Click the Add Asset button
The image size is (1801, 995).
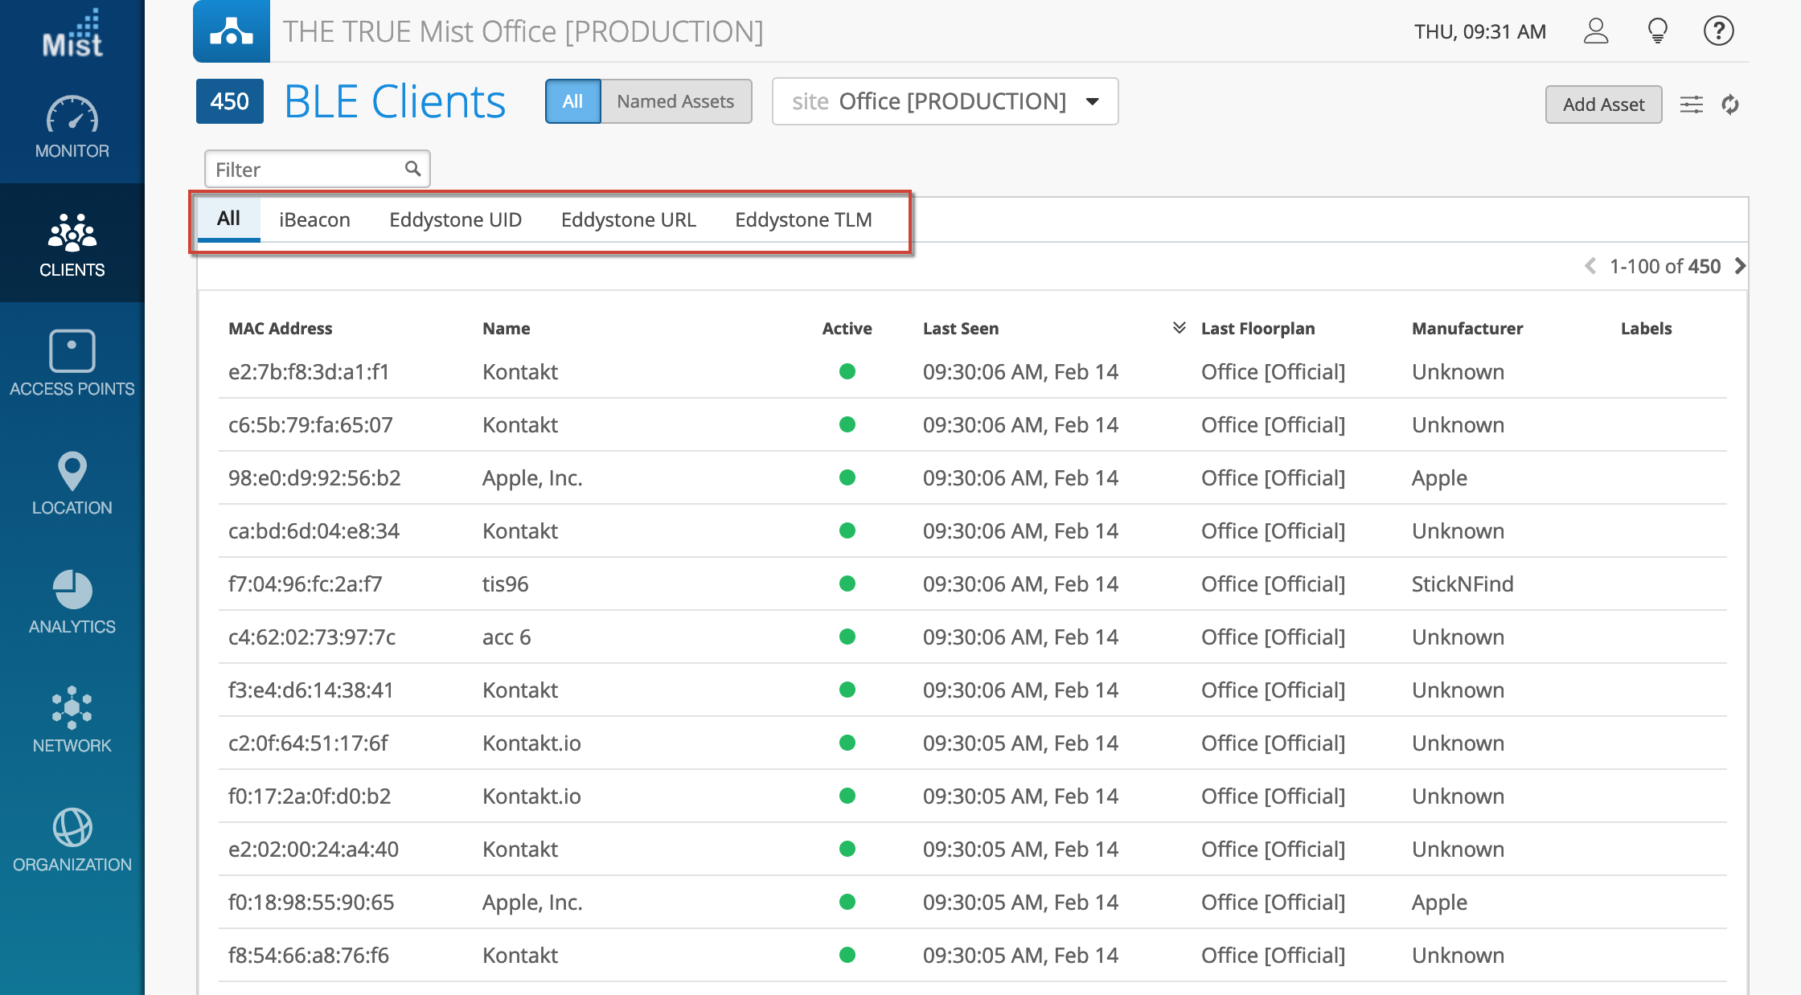[x=1603, y=104]
